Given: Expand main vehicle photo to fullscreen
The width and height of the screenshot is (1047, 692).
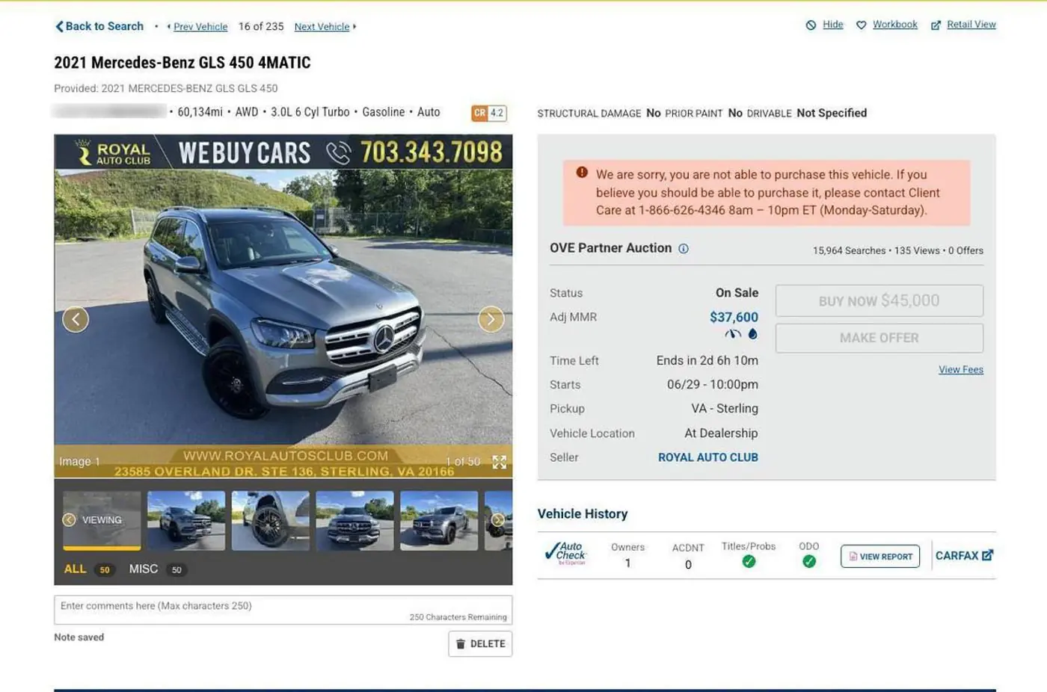Looking at the screenshot, I should [x=500, y=462].
